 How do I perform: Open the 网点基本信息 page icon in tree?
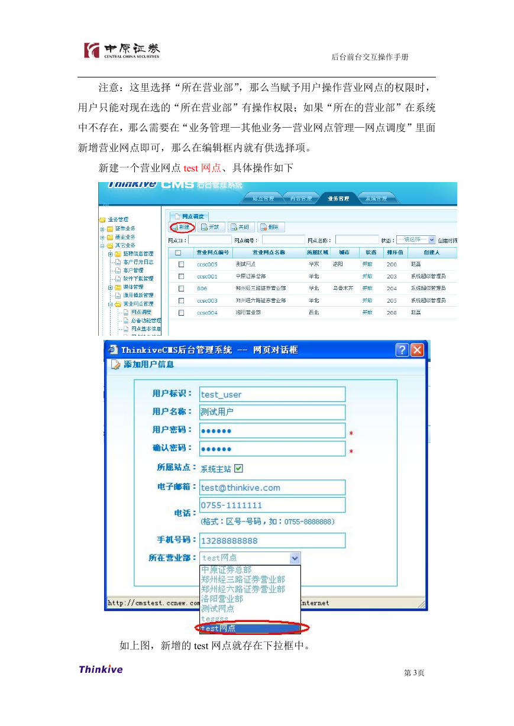(127, 328)
